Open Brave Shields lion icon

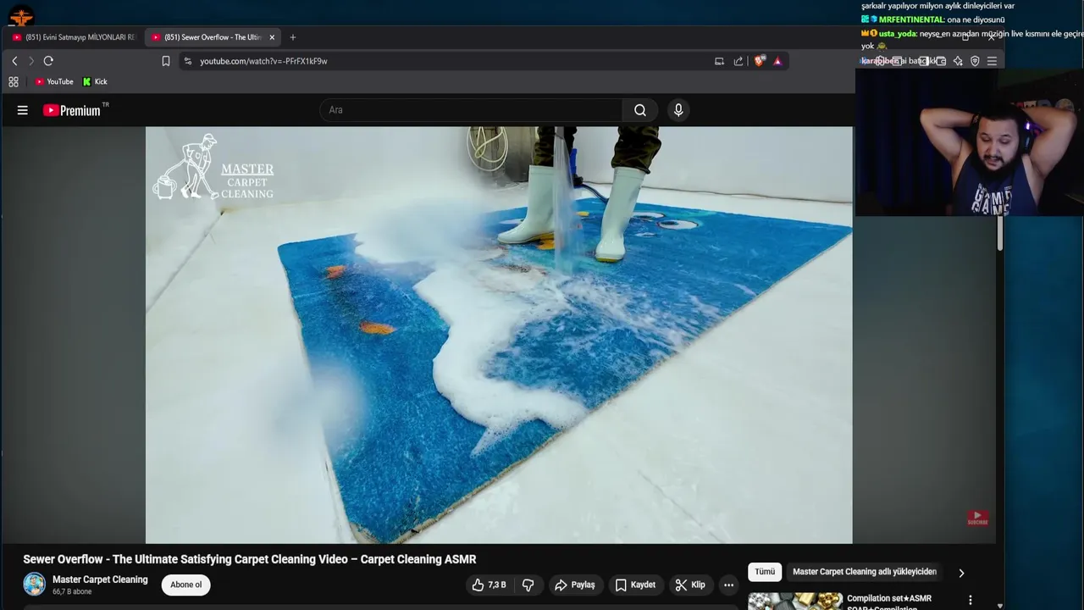pos(760,61)
